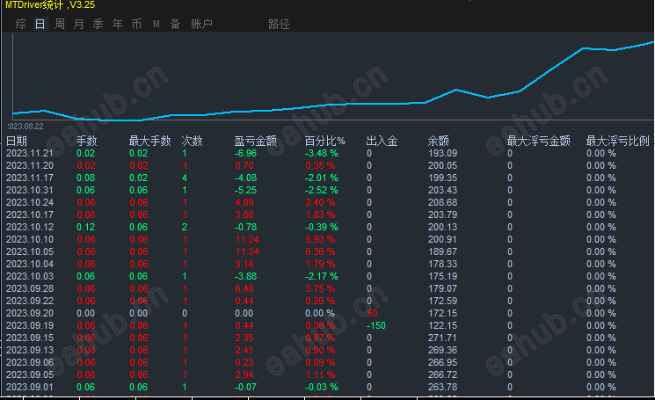The height and width of the screenshot is (400, 655).
Task: Select the 2023.09.22 date cell
Action: [30, 301]
